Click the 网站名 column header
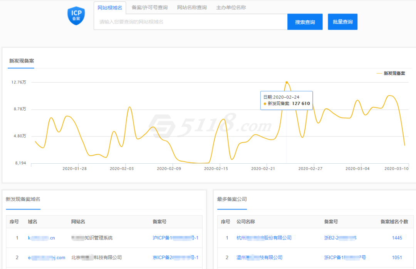The image size is (416, 269). [x=78, y=222]
